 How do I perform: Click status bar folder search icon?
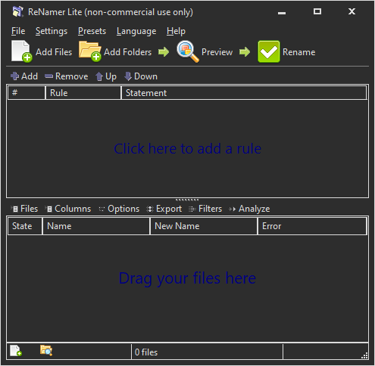click(x=46, y=350)
